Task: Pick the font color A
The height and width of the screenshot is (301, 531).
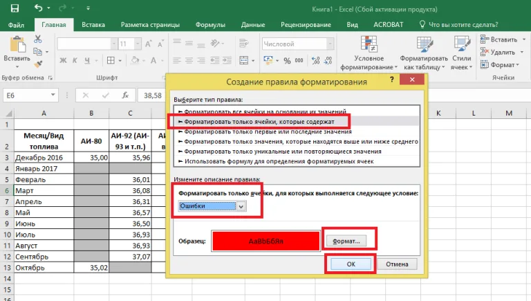Action: tap(153, 60)
